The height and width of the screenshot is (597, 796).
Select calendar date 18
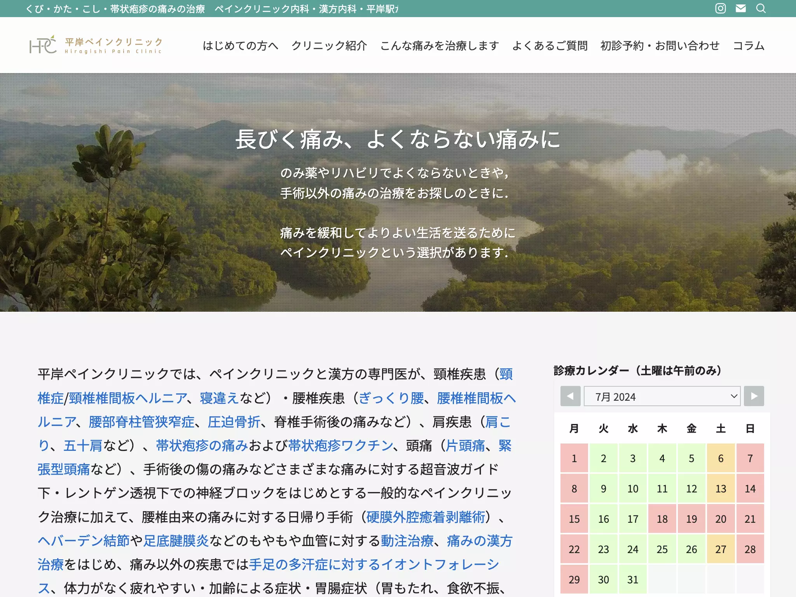(x=662, y=519)
